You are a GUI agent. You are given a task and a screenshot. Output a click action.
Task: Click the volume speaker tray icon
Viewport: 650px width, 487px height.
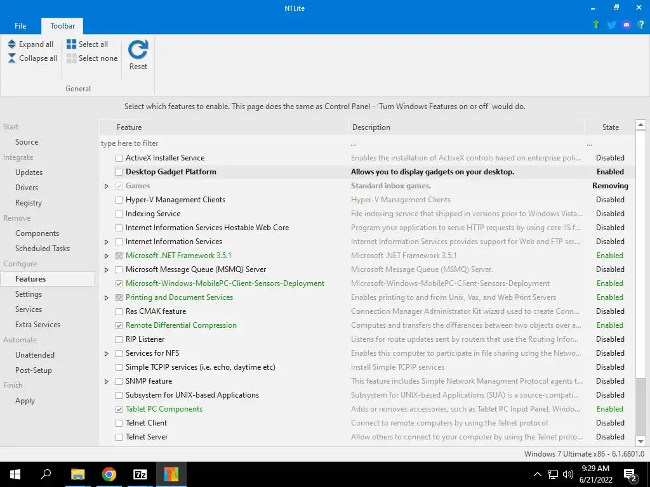point(568,474)
